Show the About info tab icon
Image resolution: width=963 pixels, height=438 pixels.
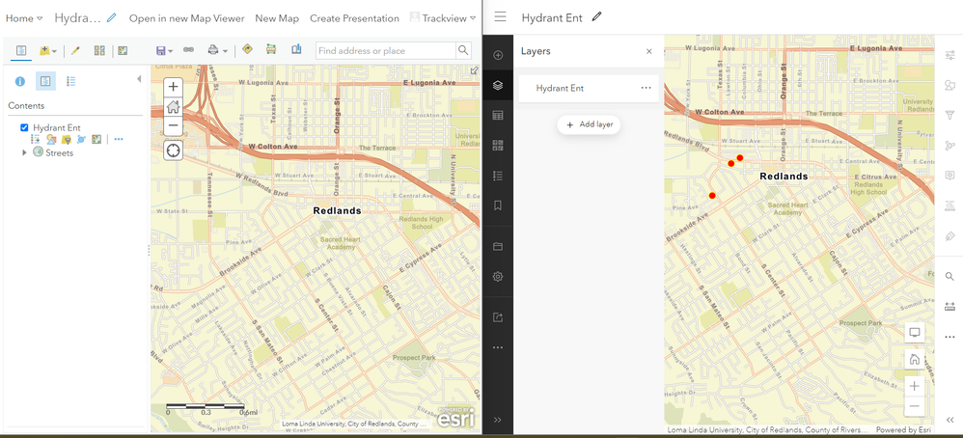19,81
